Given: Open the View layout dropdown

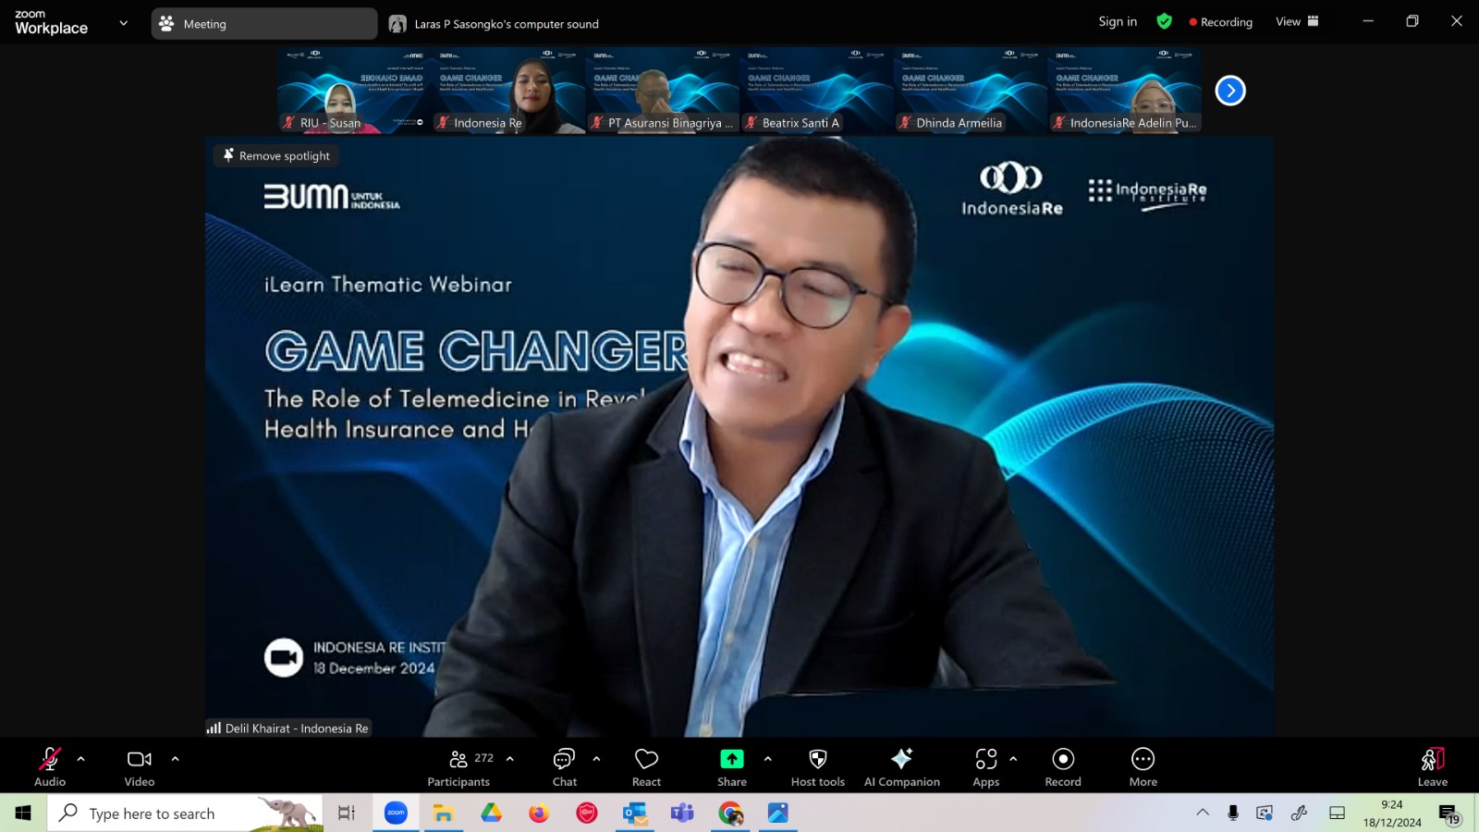Looking at the screenshot, I should tap(1297, 21).
